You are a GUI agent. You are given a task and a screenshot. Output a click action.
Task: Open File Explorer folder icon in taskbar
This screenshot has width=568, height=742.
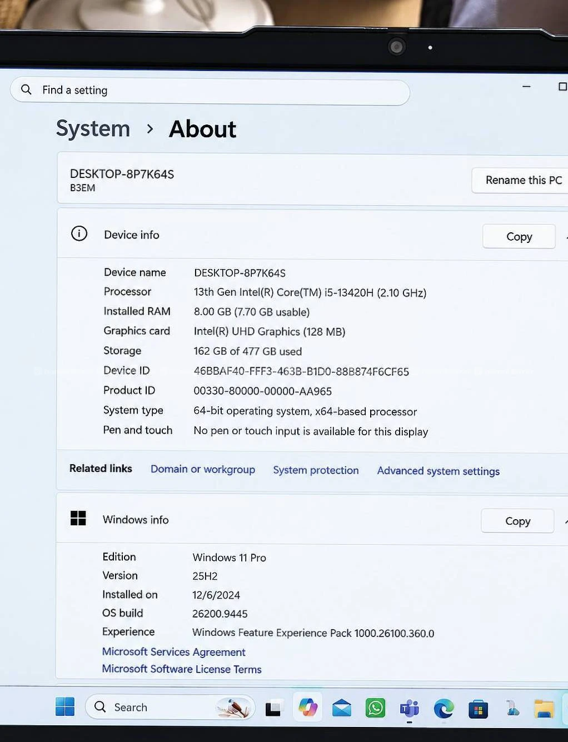544,709
